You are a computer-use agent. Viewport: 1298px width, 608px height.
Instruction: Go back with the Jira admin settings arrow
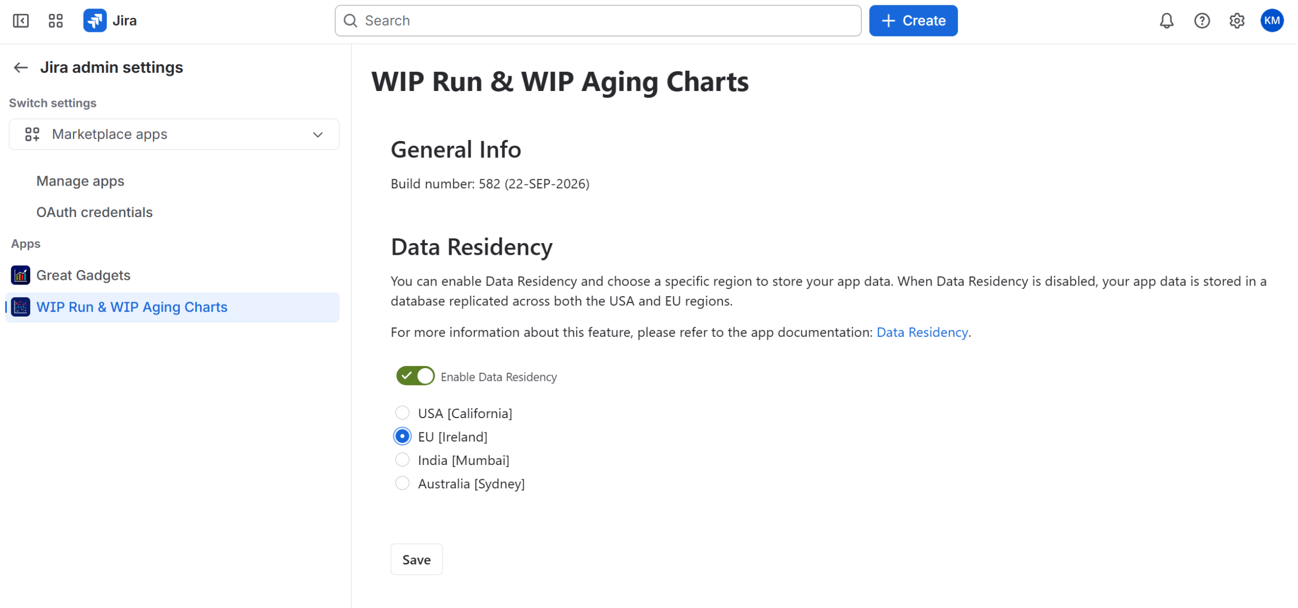pyautogui.click(x=21, y=68)
